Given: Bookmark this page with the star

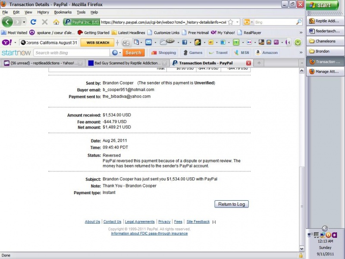Looking at the screenshot, I should click(x=230, y=22).
